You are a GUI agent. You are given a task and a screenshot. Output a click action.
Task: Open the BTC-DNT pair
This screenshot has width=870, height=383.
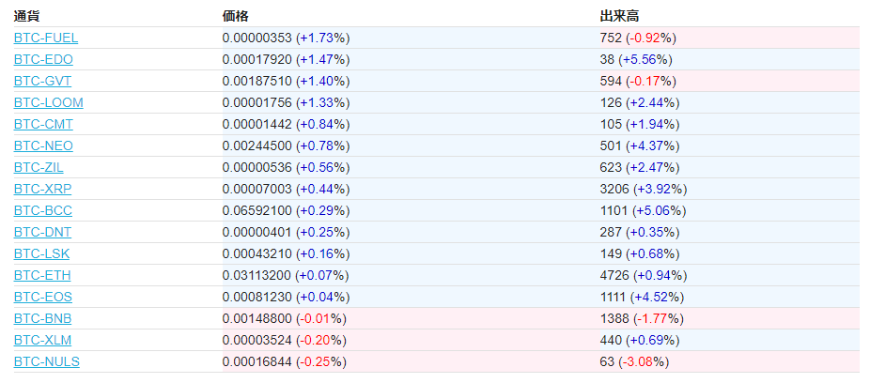(x=42, y=232)
